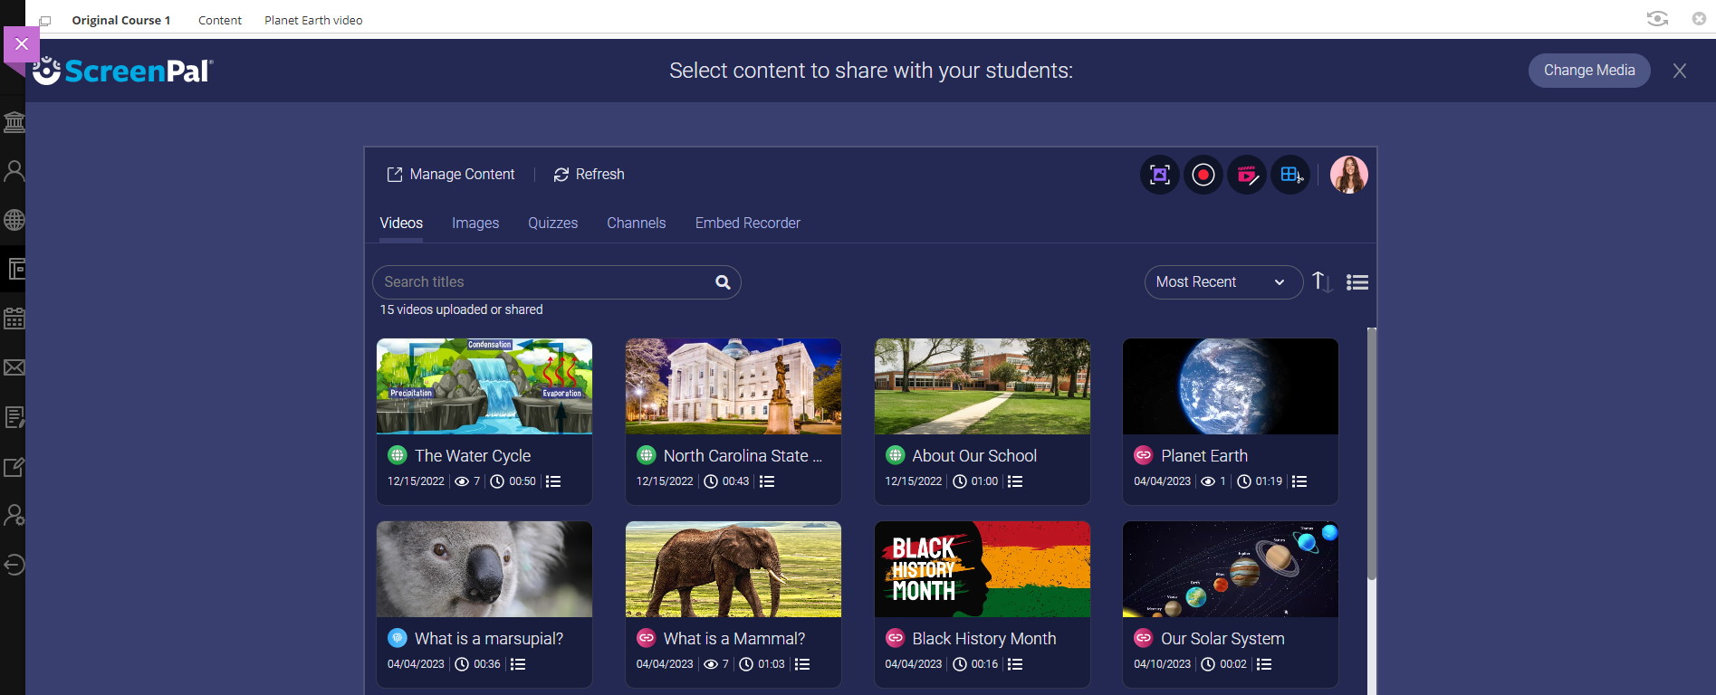Screen dimensions: 1716x695
Task: Open the video editor clapperboard icon
Action: tap(1247, 175)
